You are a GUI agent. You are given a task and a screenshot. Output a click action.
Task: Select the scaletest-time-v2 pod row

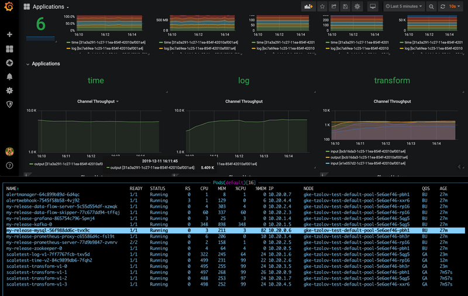click(235, 260)
